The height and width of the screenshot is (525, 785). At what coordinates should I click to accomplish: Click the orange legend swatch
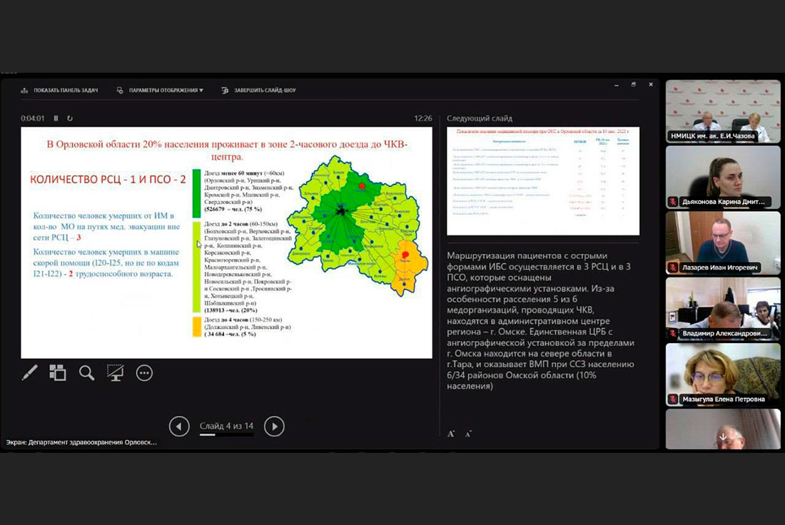[197, 326]
